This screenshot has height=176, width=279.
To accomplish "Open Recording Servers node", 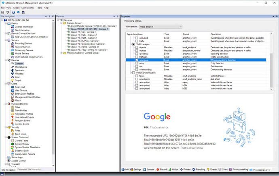I will 23,43.
